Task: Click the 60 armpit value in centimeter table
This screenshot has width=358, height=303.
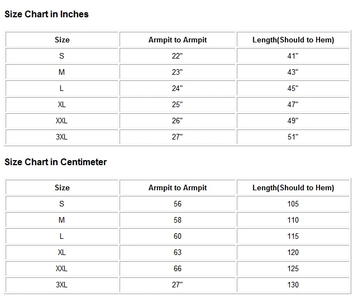Action: pyautogui.click(x=178, y=236)
